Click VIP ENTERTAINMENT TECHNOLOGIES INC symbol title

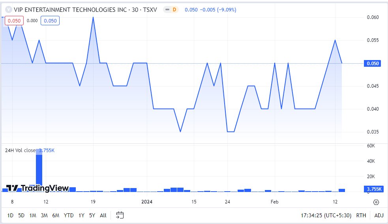(70, 9)
